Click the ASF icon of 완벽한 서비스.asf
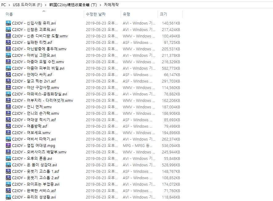Image resolution: width=273 pixels, height=201 pixels. (x=8, y=191)
